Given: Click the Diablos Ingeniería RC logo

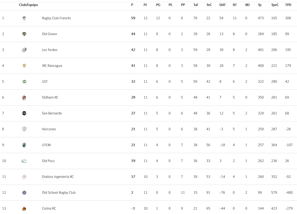Looking at the screenshot, I should pyautogui.click(x=24, y=177).
